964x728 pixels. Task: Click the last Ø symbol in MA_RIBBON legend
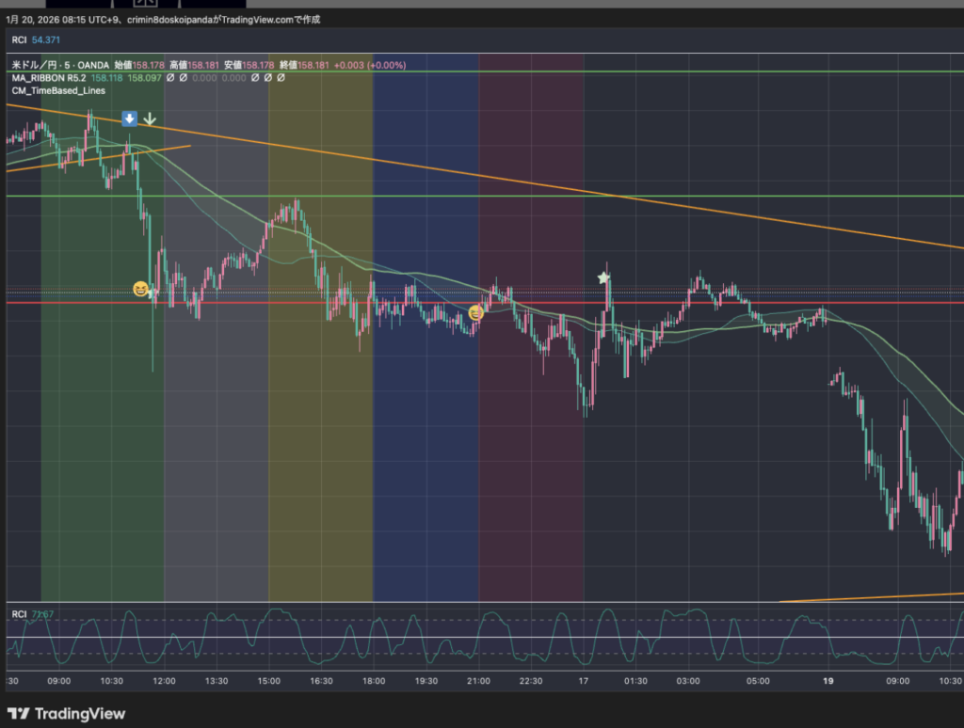coord(281,78)
